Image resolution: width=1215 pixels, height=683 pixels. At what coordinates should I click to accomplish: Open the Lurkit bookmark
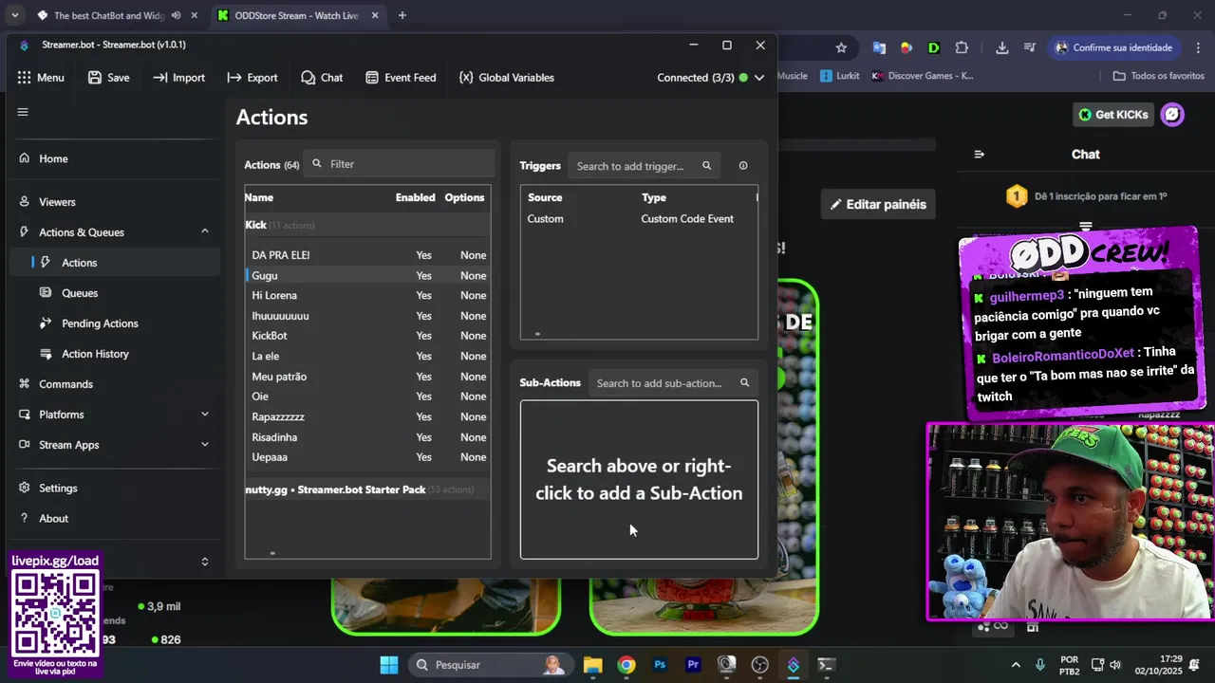(x=840, y=76)
